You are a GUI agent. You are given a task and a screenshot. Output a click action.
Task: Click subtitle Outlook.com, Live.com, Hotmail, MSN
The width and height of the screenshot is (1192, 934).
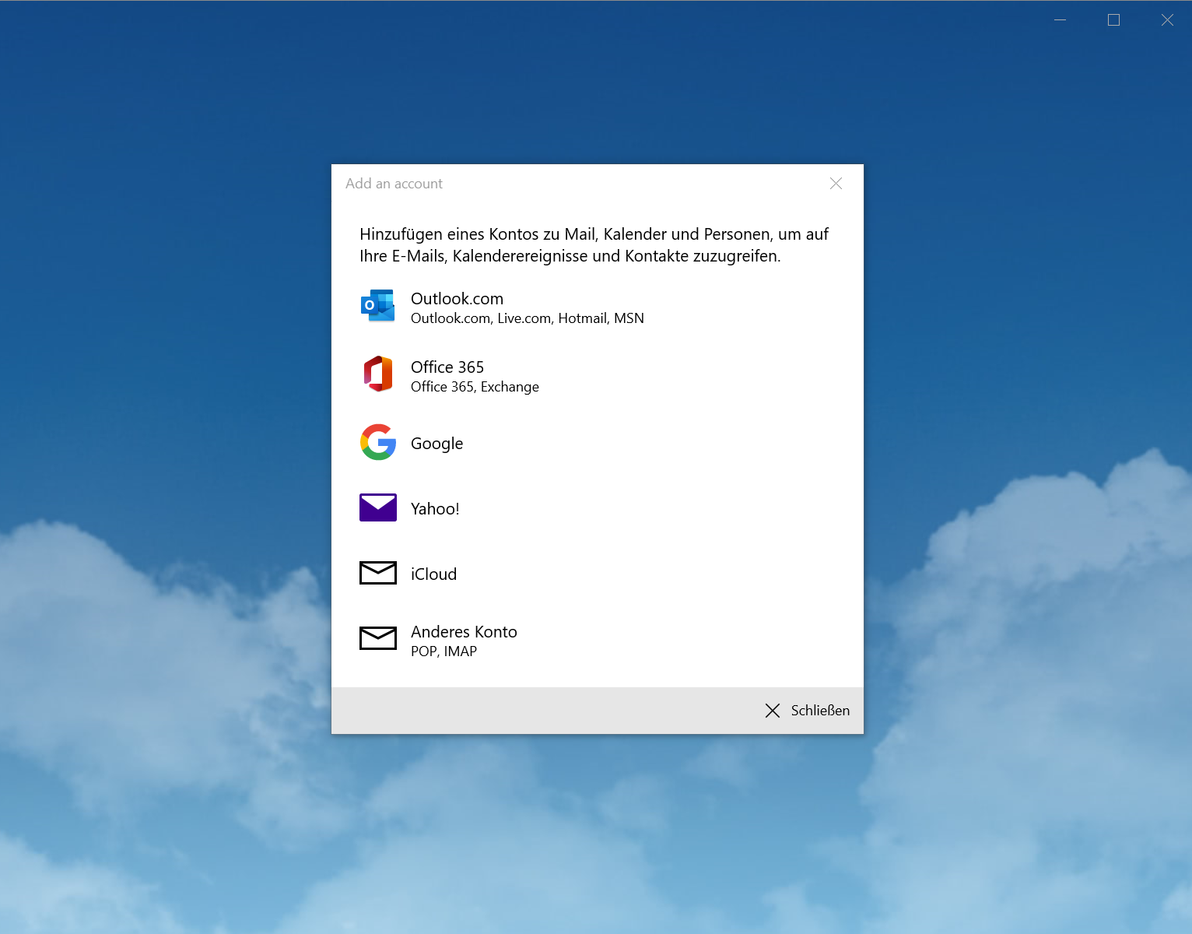point(528,318)
